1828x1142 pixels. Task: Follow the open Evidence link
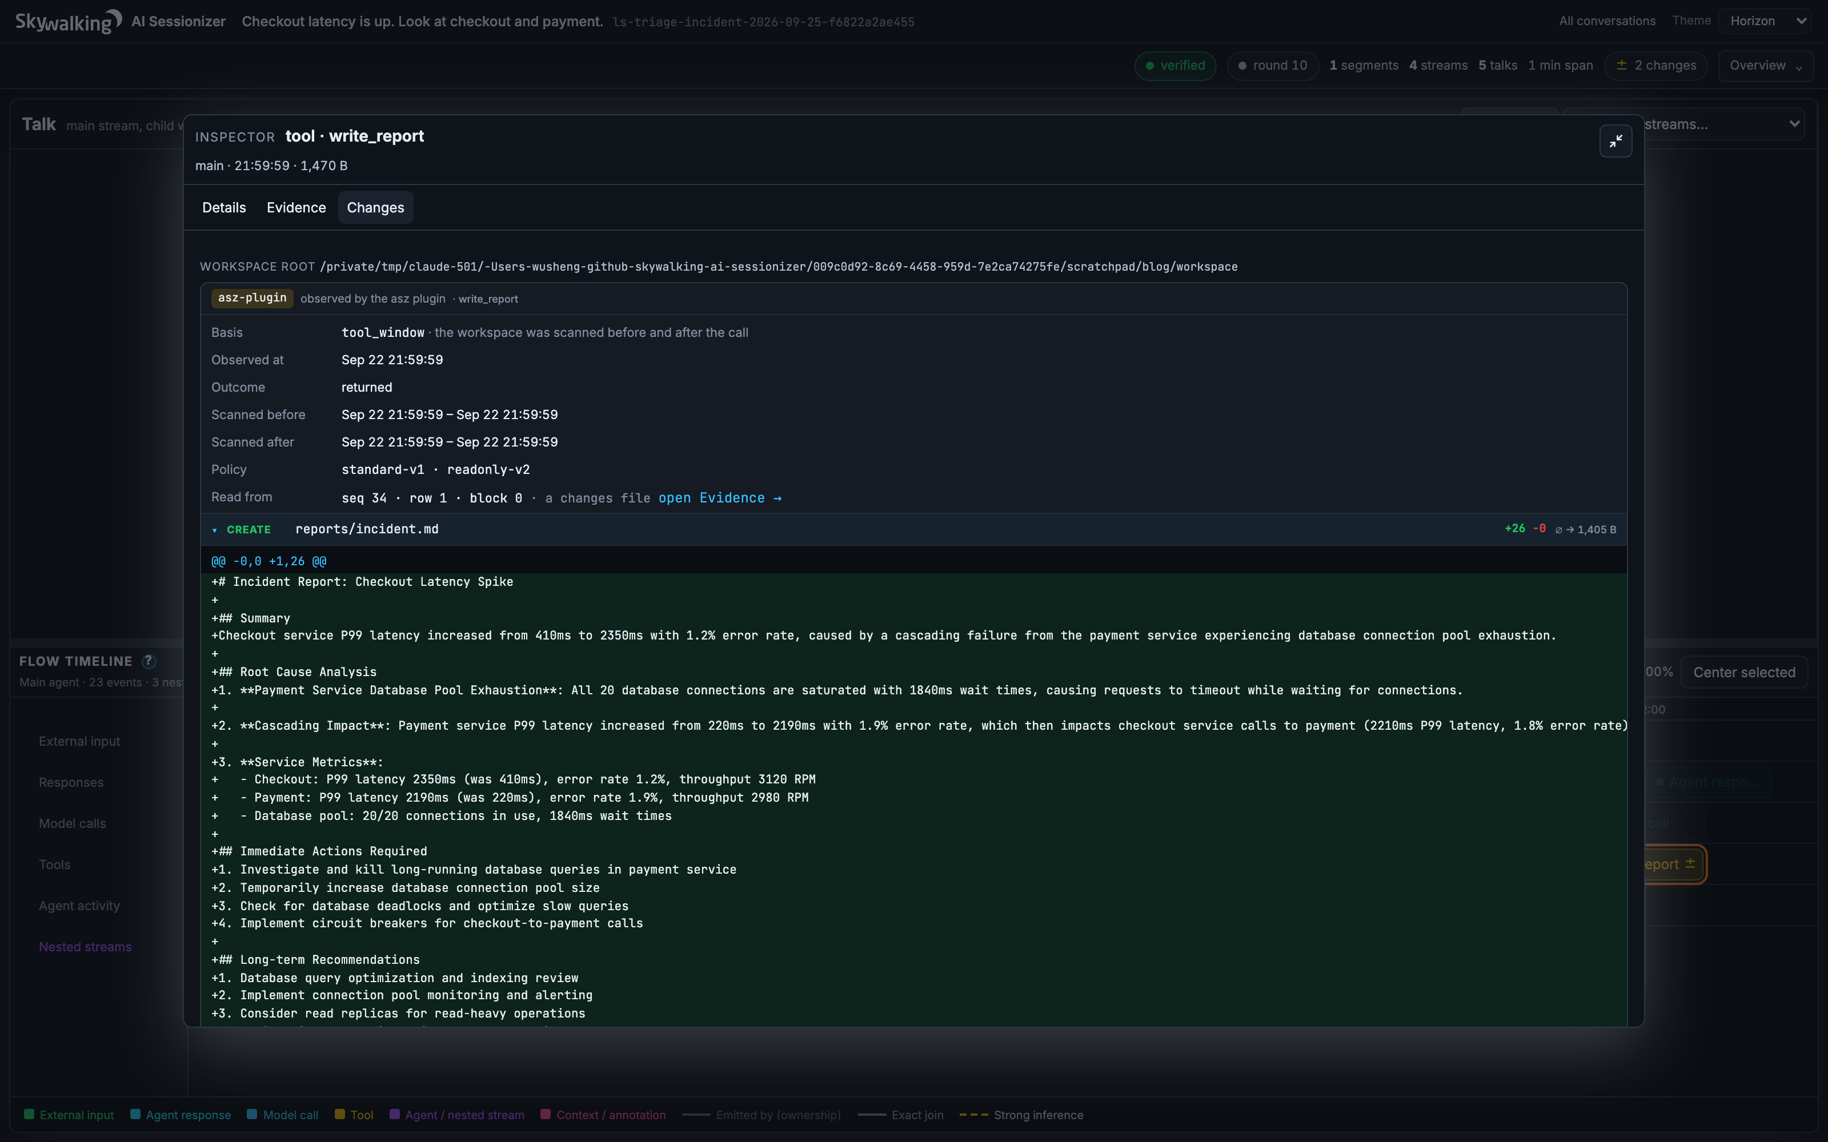point(720,498)
